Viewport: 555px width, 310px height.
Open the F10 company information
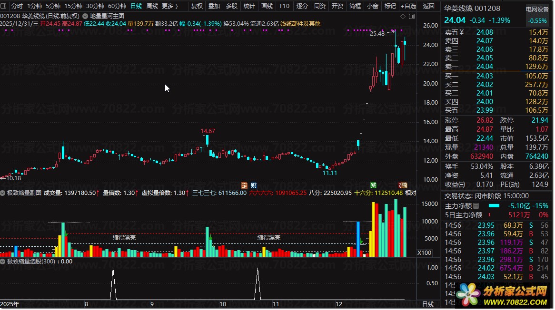285,6
